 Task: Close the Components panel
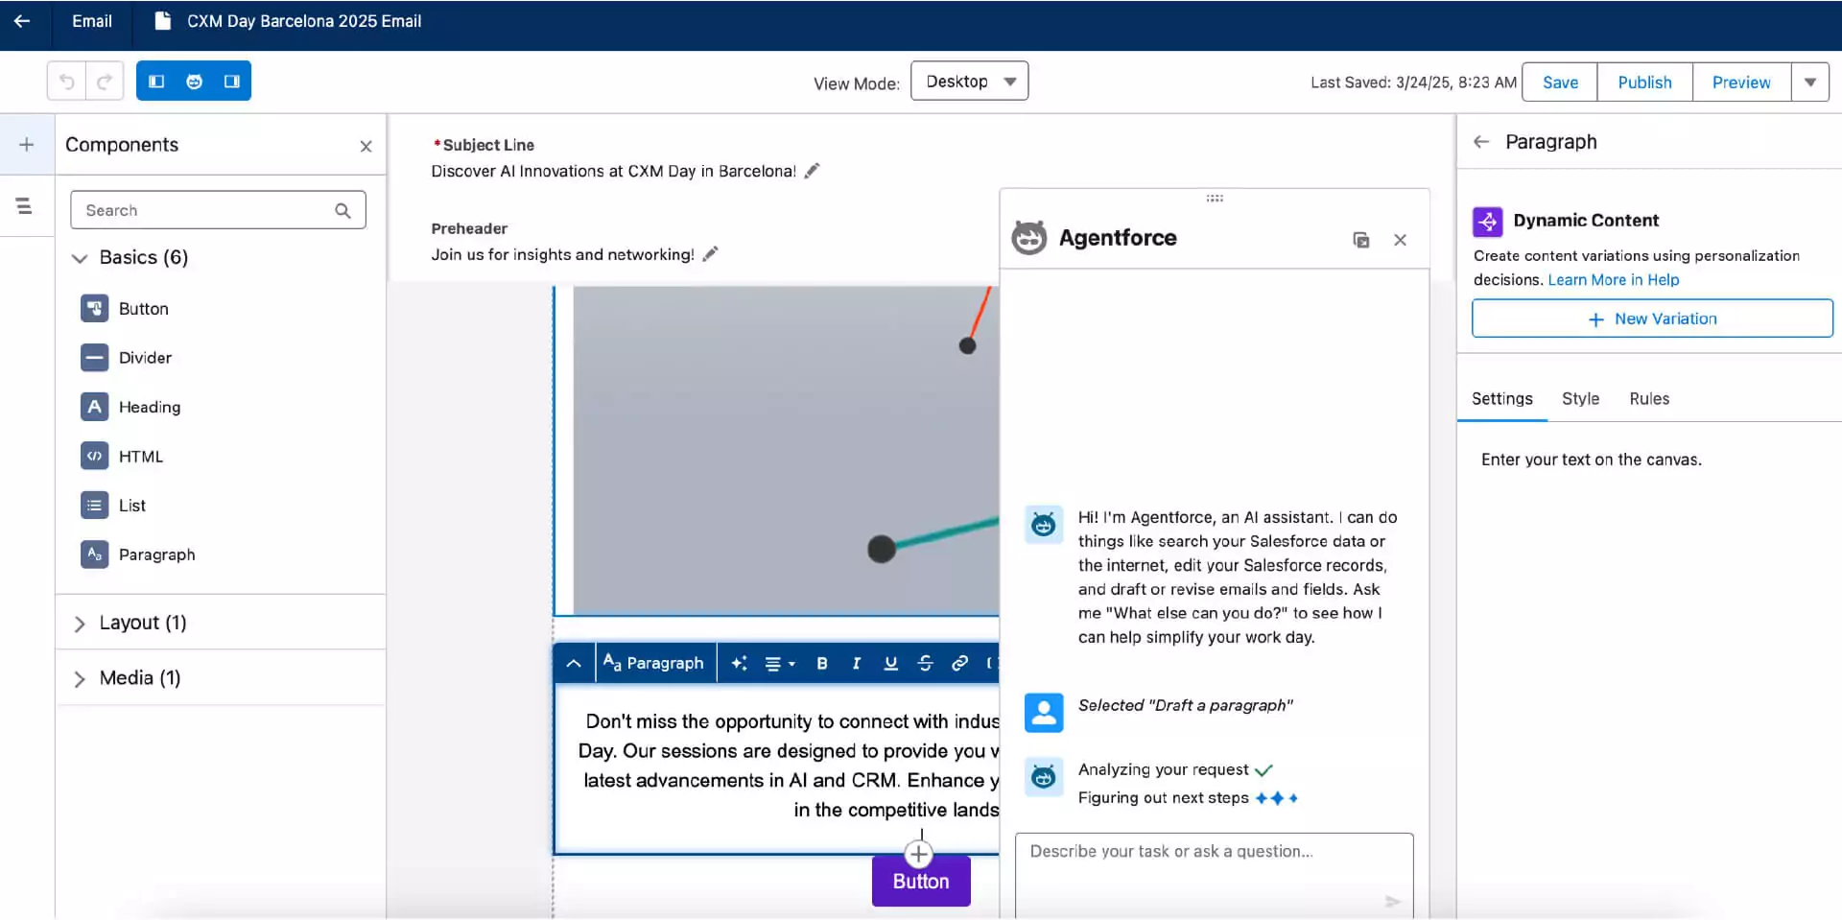(x=366, y=147)
